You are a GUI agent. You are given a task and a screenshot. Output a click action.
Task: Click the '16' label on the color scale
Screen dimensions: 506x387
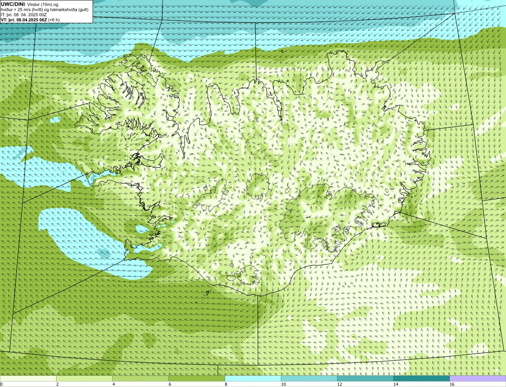[452, 384]
